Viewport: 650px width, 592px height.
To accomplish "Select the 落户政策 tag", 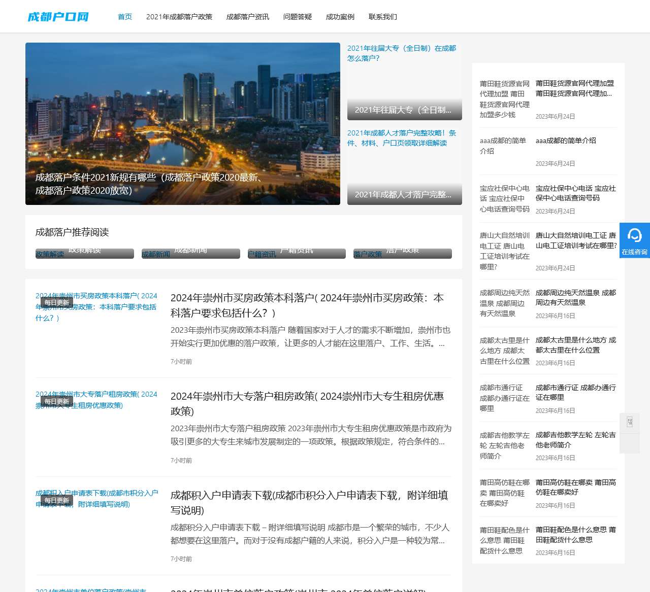I will [x=367, y=253].
